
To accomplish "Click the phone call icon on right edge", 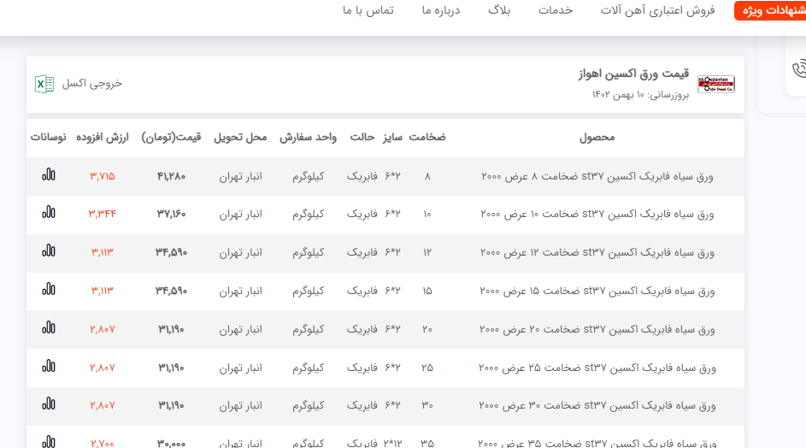I will tap(799, 69).
